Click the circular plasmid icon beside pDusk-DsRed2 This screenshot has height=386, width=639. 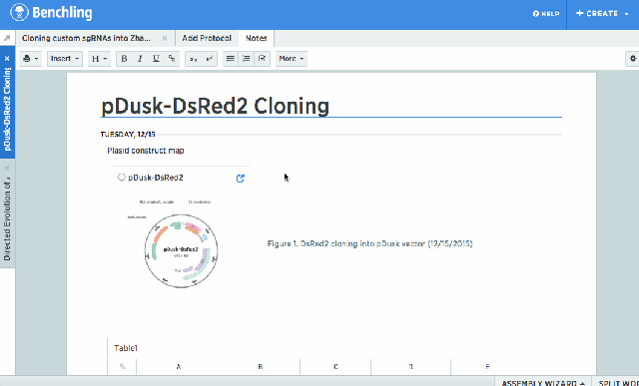[121, 178]
